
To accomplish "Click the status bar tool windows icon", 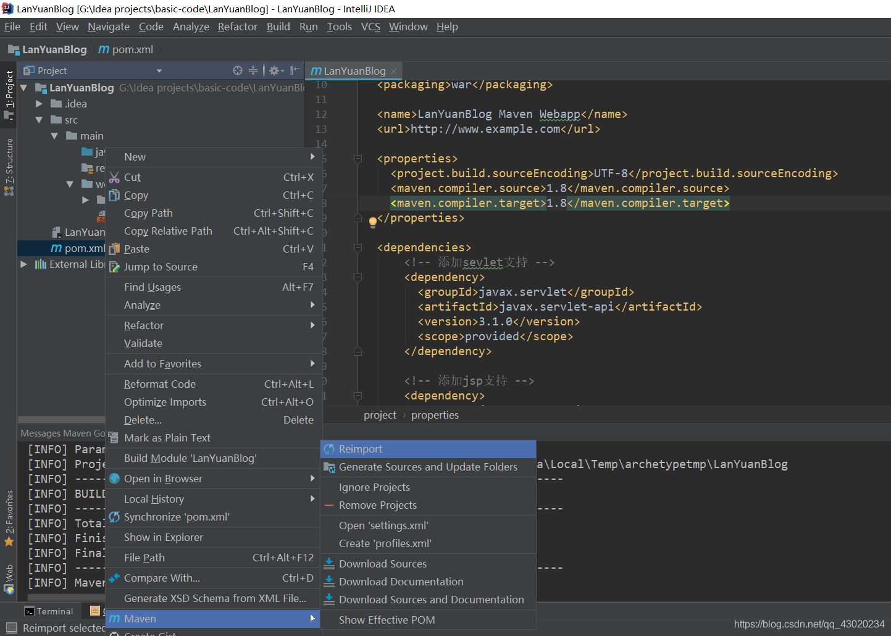I will point(10,628).
